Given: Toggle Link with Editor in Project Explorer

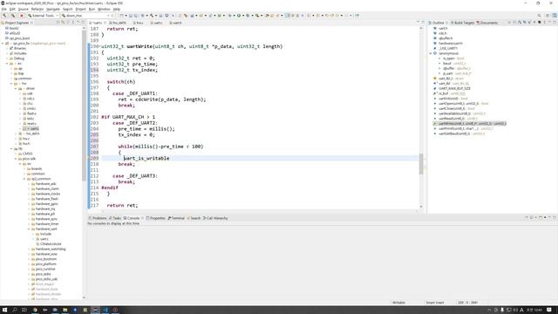Looking at the screenshot, I should click(x=63, y=23).
